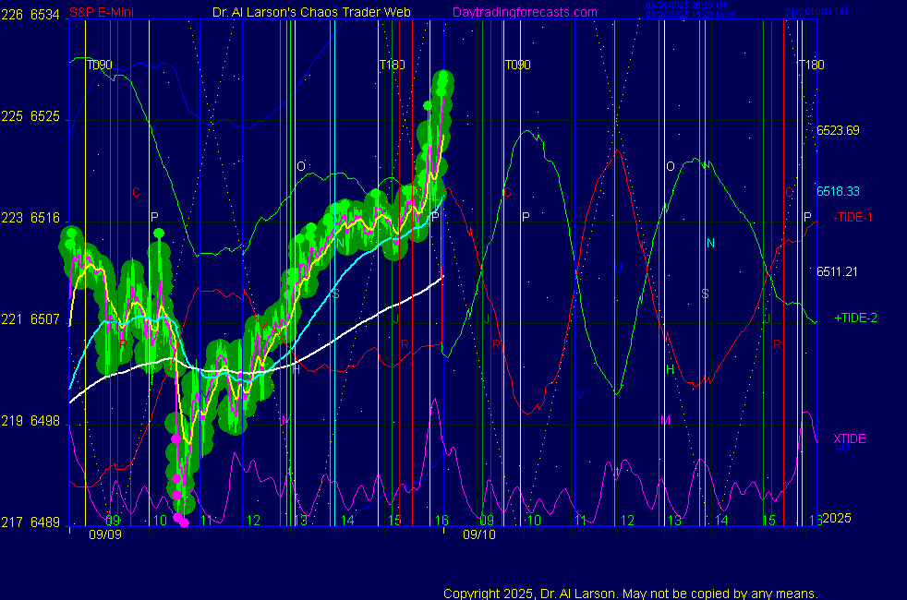Click the 6498 price axis label
This screenshot has width=907, height=600.
coord(44,421)
